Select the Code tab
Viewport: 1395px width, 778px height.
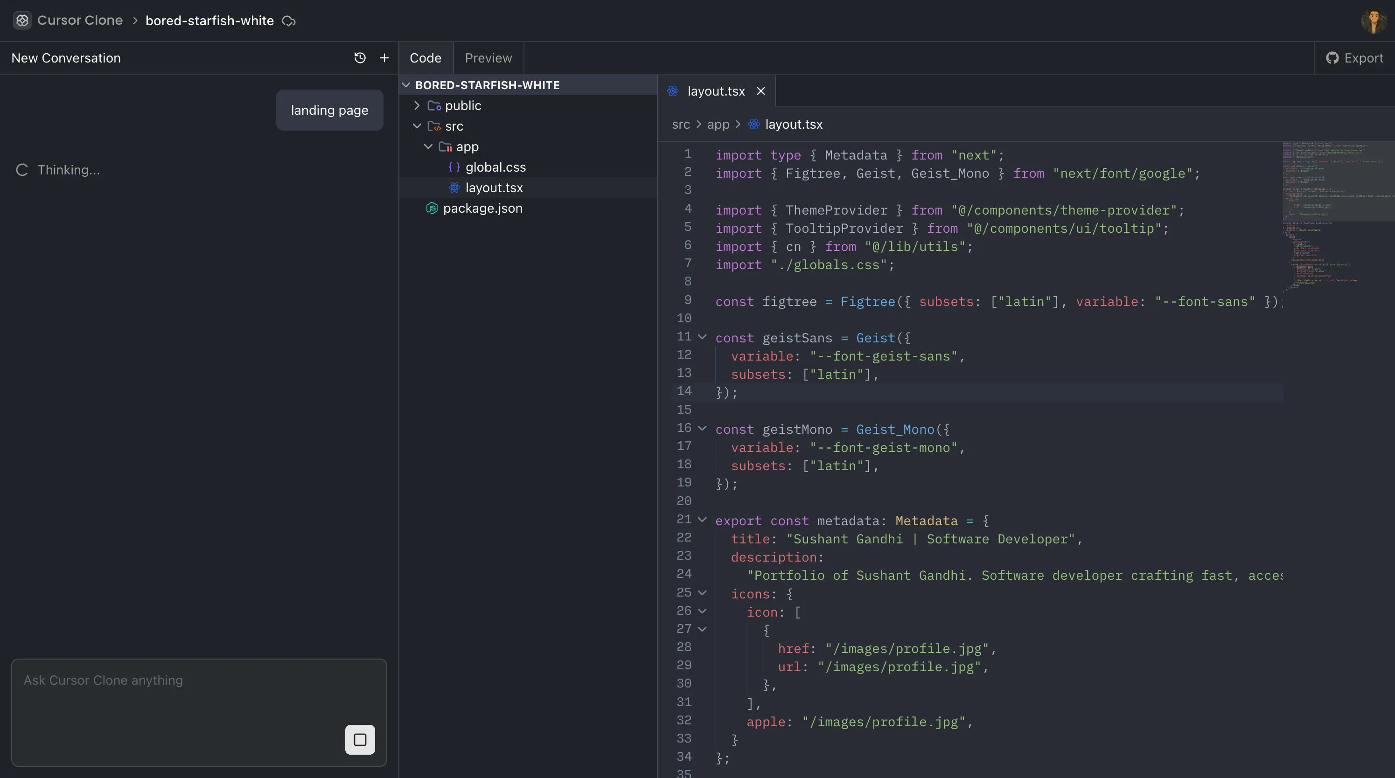(425, 58)
